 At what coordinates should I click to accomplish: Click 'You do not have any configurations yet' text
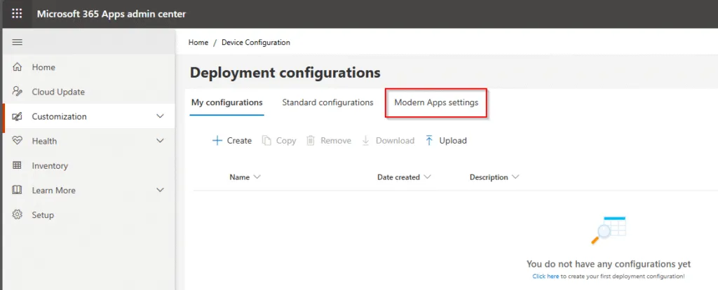click(x=609, y=264)
